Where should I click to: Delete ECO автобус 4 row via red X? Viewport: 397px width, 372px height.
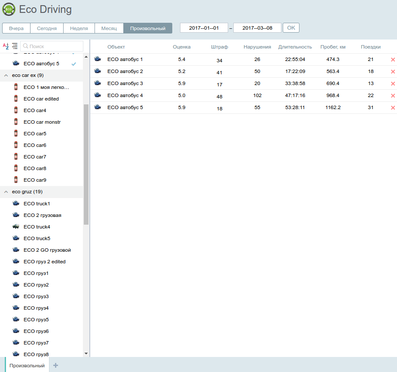(393, 96)
